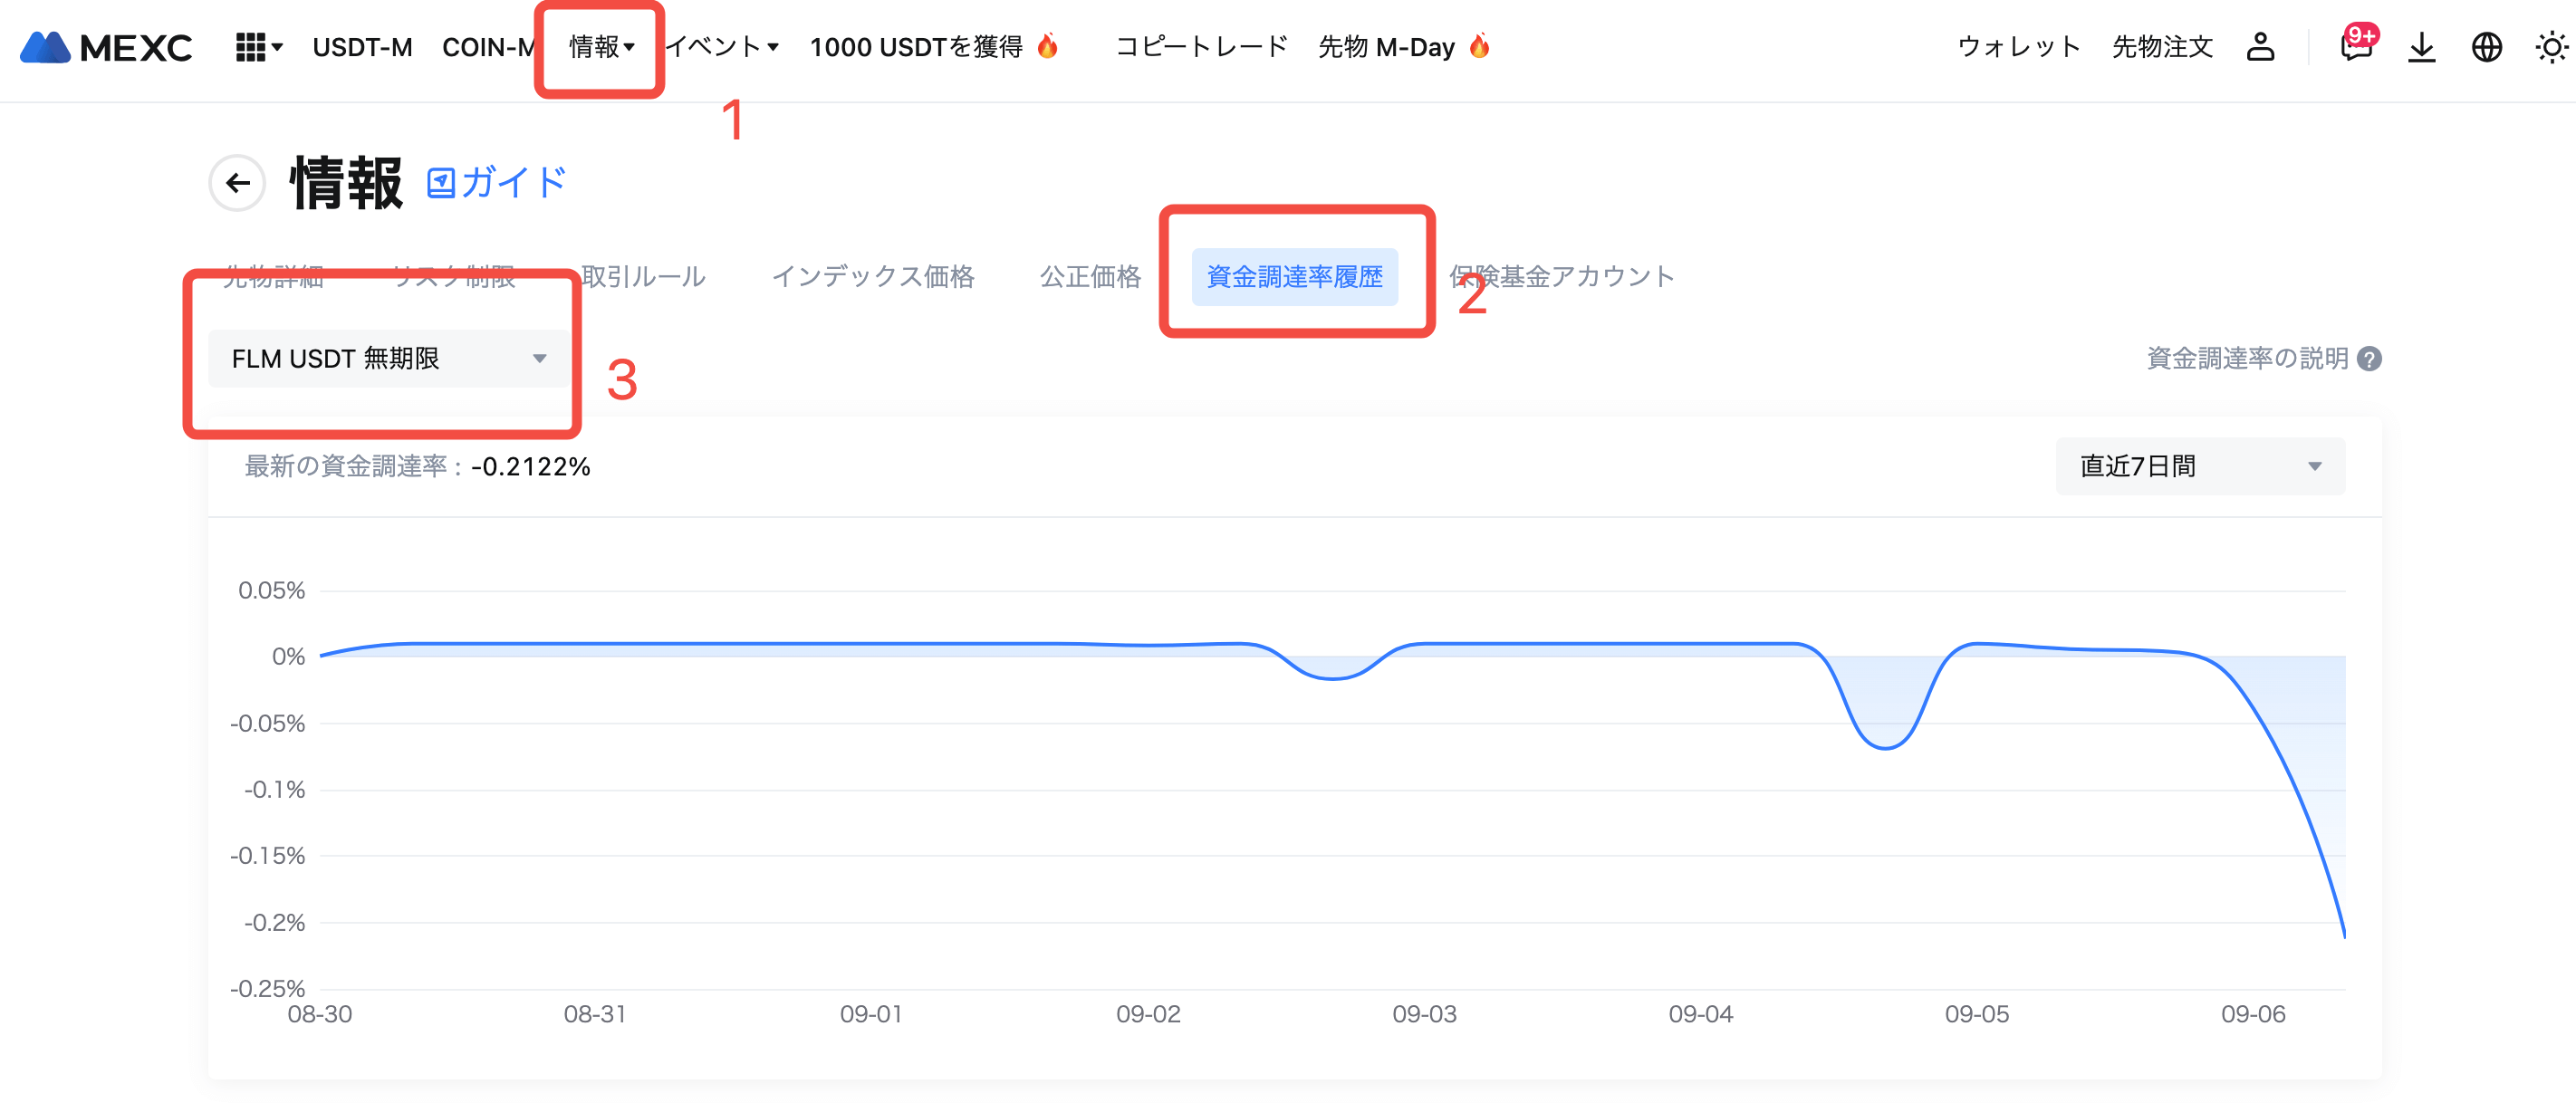Screen dimensions: 2576x1103
Task: Toggle the light/dark theme sun icon
Action: pyautogui.click(x=2551, y=47)
